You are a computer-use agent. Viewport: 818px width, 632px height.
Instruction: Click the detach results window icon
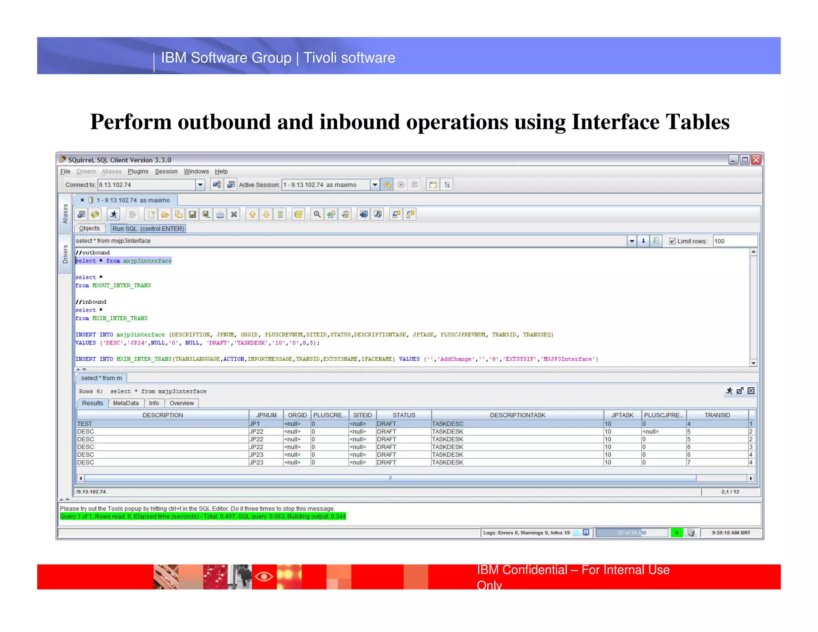(740, 391)
